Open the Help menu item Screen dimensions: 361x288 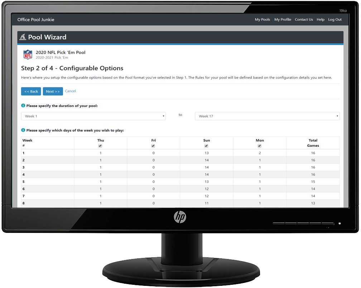pyautogui.click(x=321, y=20)
